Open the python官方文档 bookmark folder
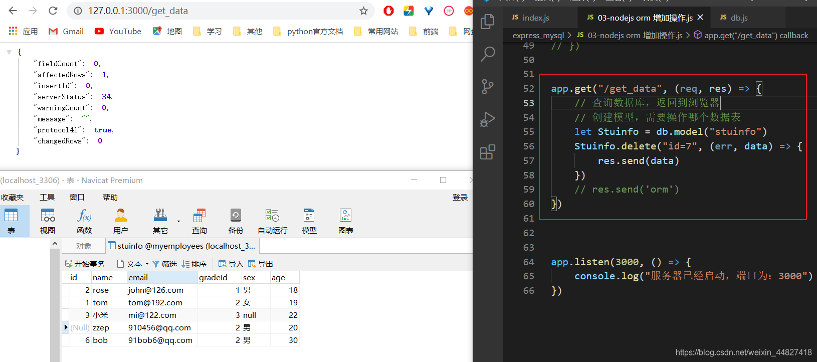817x362 pixels. click(x=308, y=31)
